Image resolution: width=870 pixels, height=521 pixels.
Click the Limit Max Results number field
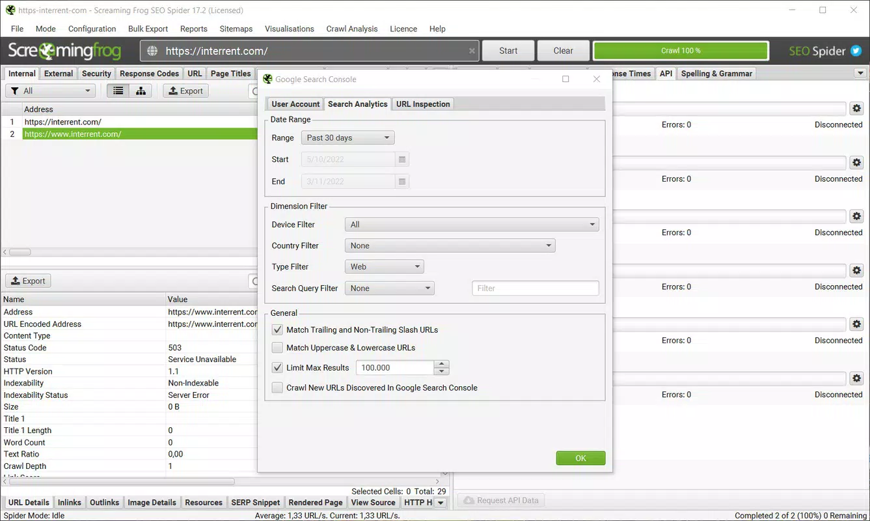(x=396, y=368)
